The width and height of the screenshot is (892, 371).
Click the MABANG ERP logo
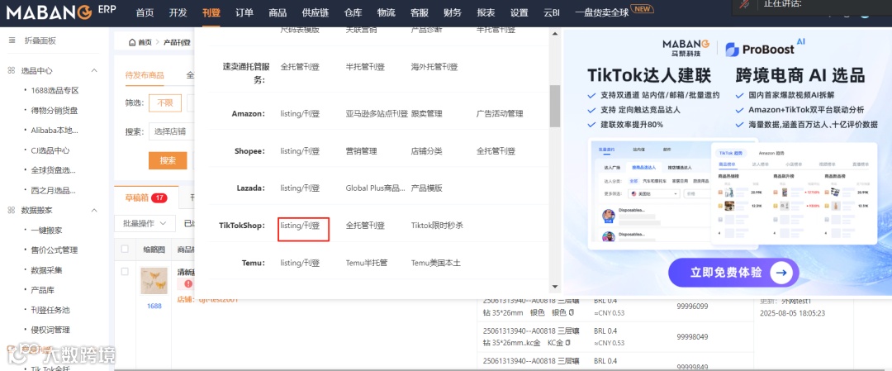pos(61,12)
